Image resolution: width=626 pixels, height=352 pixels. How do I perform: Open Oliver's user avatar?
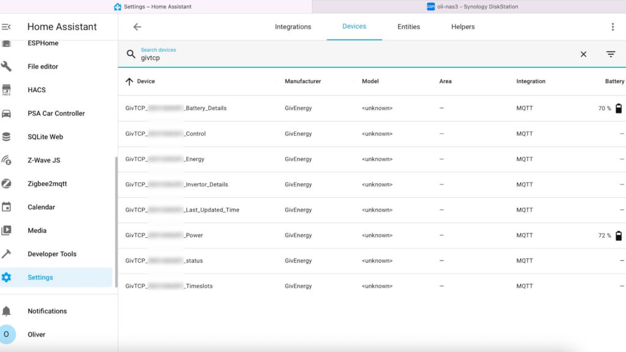click(7, 334)
